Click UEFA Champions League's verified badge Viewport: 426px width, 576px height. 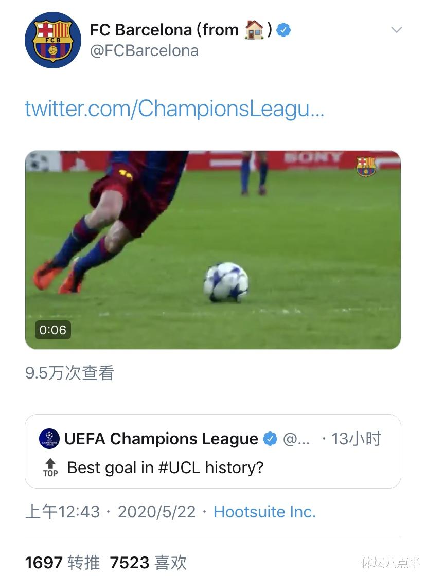coord(270,439)
